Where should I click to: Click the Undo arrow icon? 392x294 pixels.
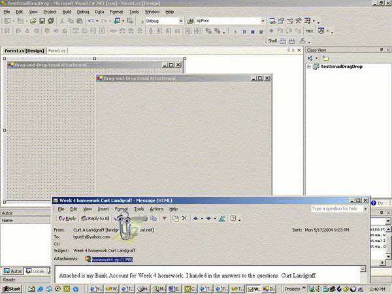tap(91, 21)
